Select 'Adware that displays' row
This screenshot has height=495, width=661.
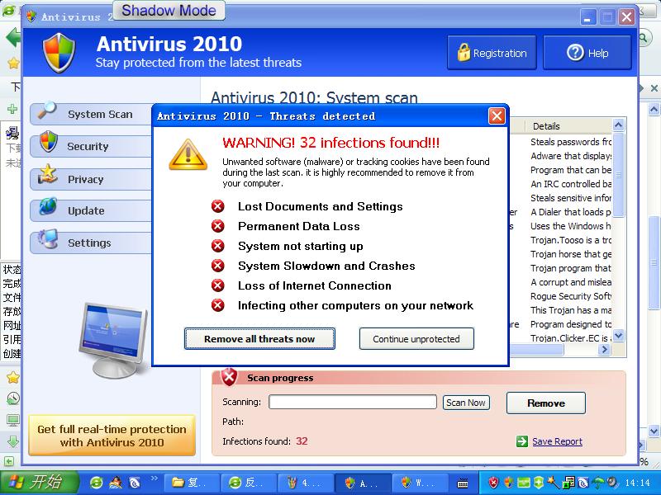[x=570, y=156]
